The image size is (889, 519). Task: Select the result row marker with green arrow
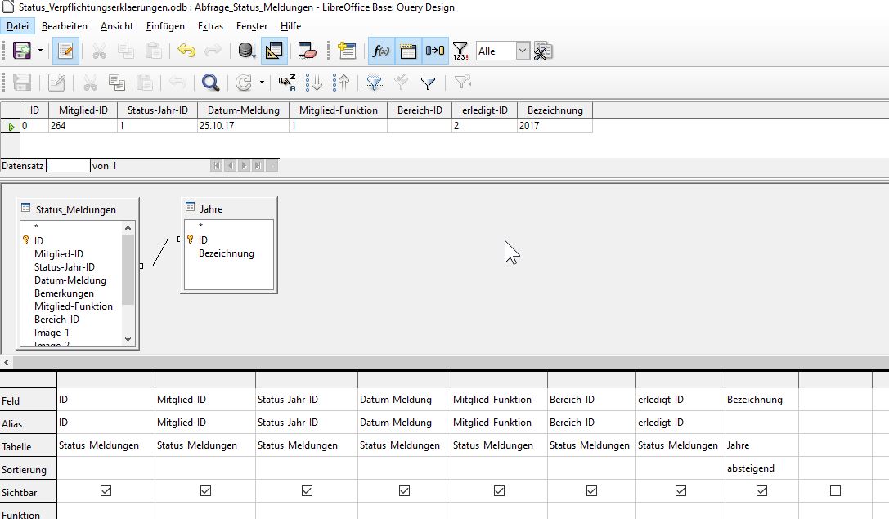[10, 127]
